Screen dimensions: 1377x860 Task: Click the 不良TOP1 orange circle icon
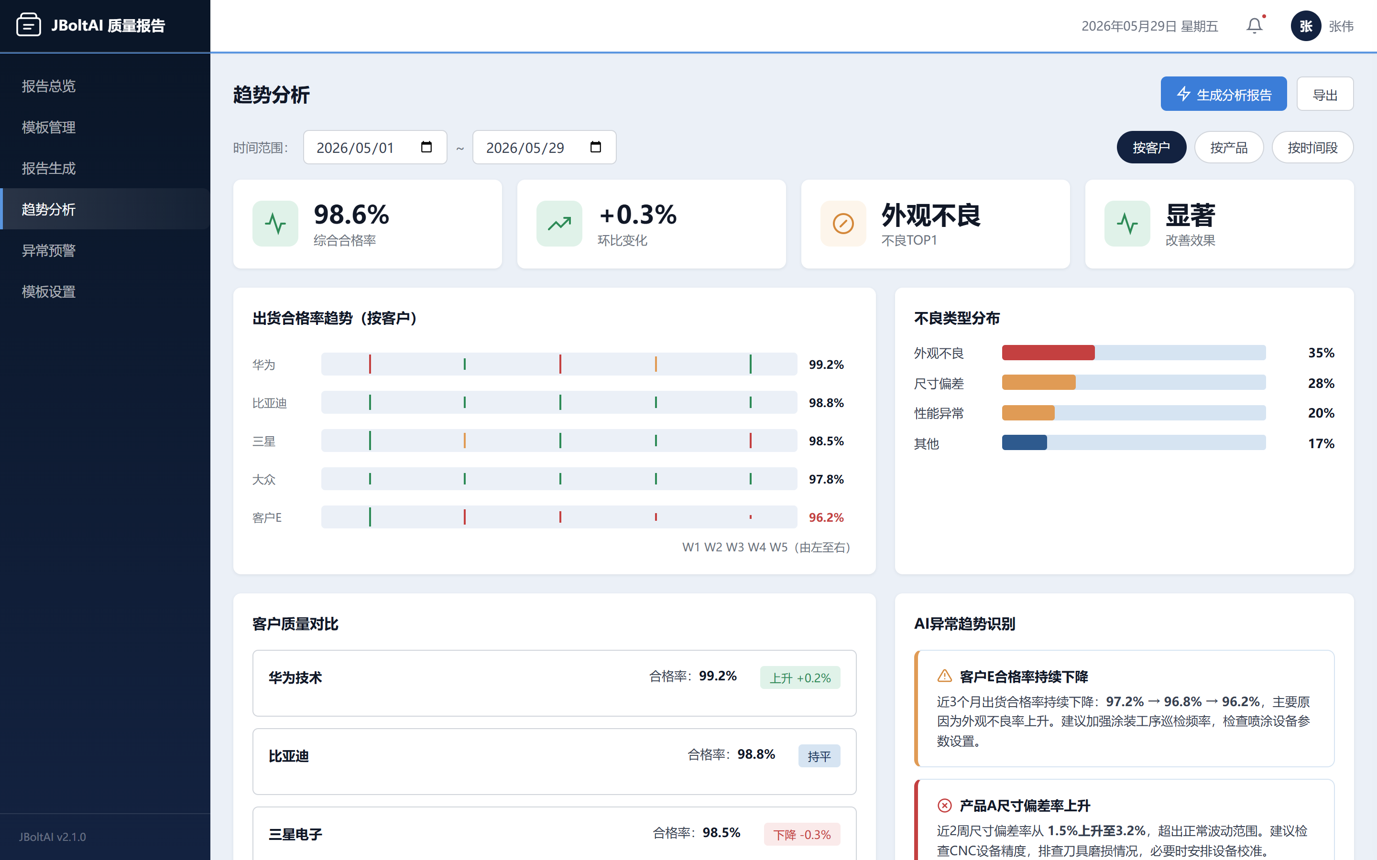[x=843, y=224]
